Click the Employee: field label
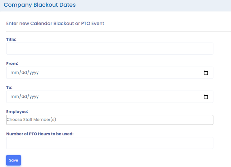Viewport: 231px width, 167px height. pos(17,112)
